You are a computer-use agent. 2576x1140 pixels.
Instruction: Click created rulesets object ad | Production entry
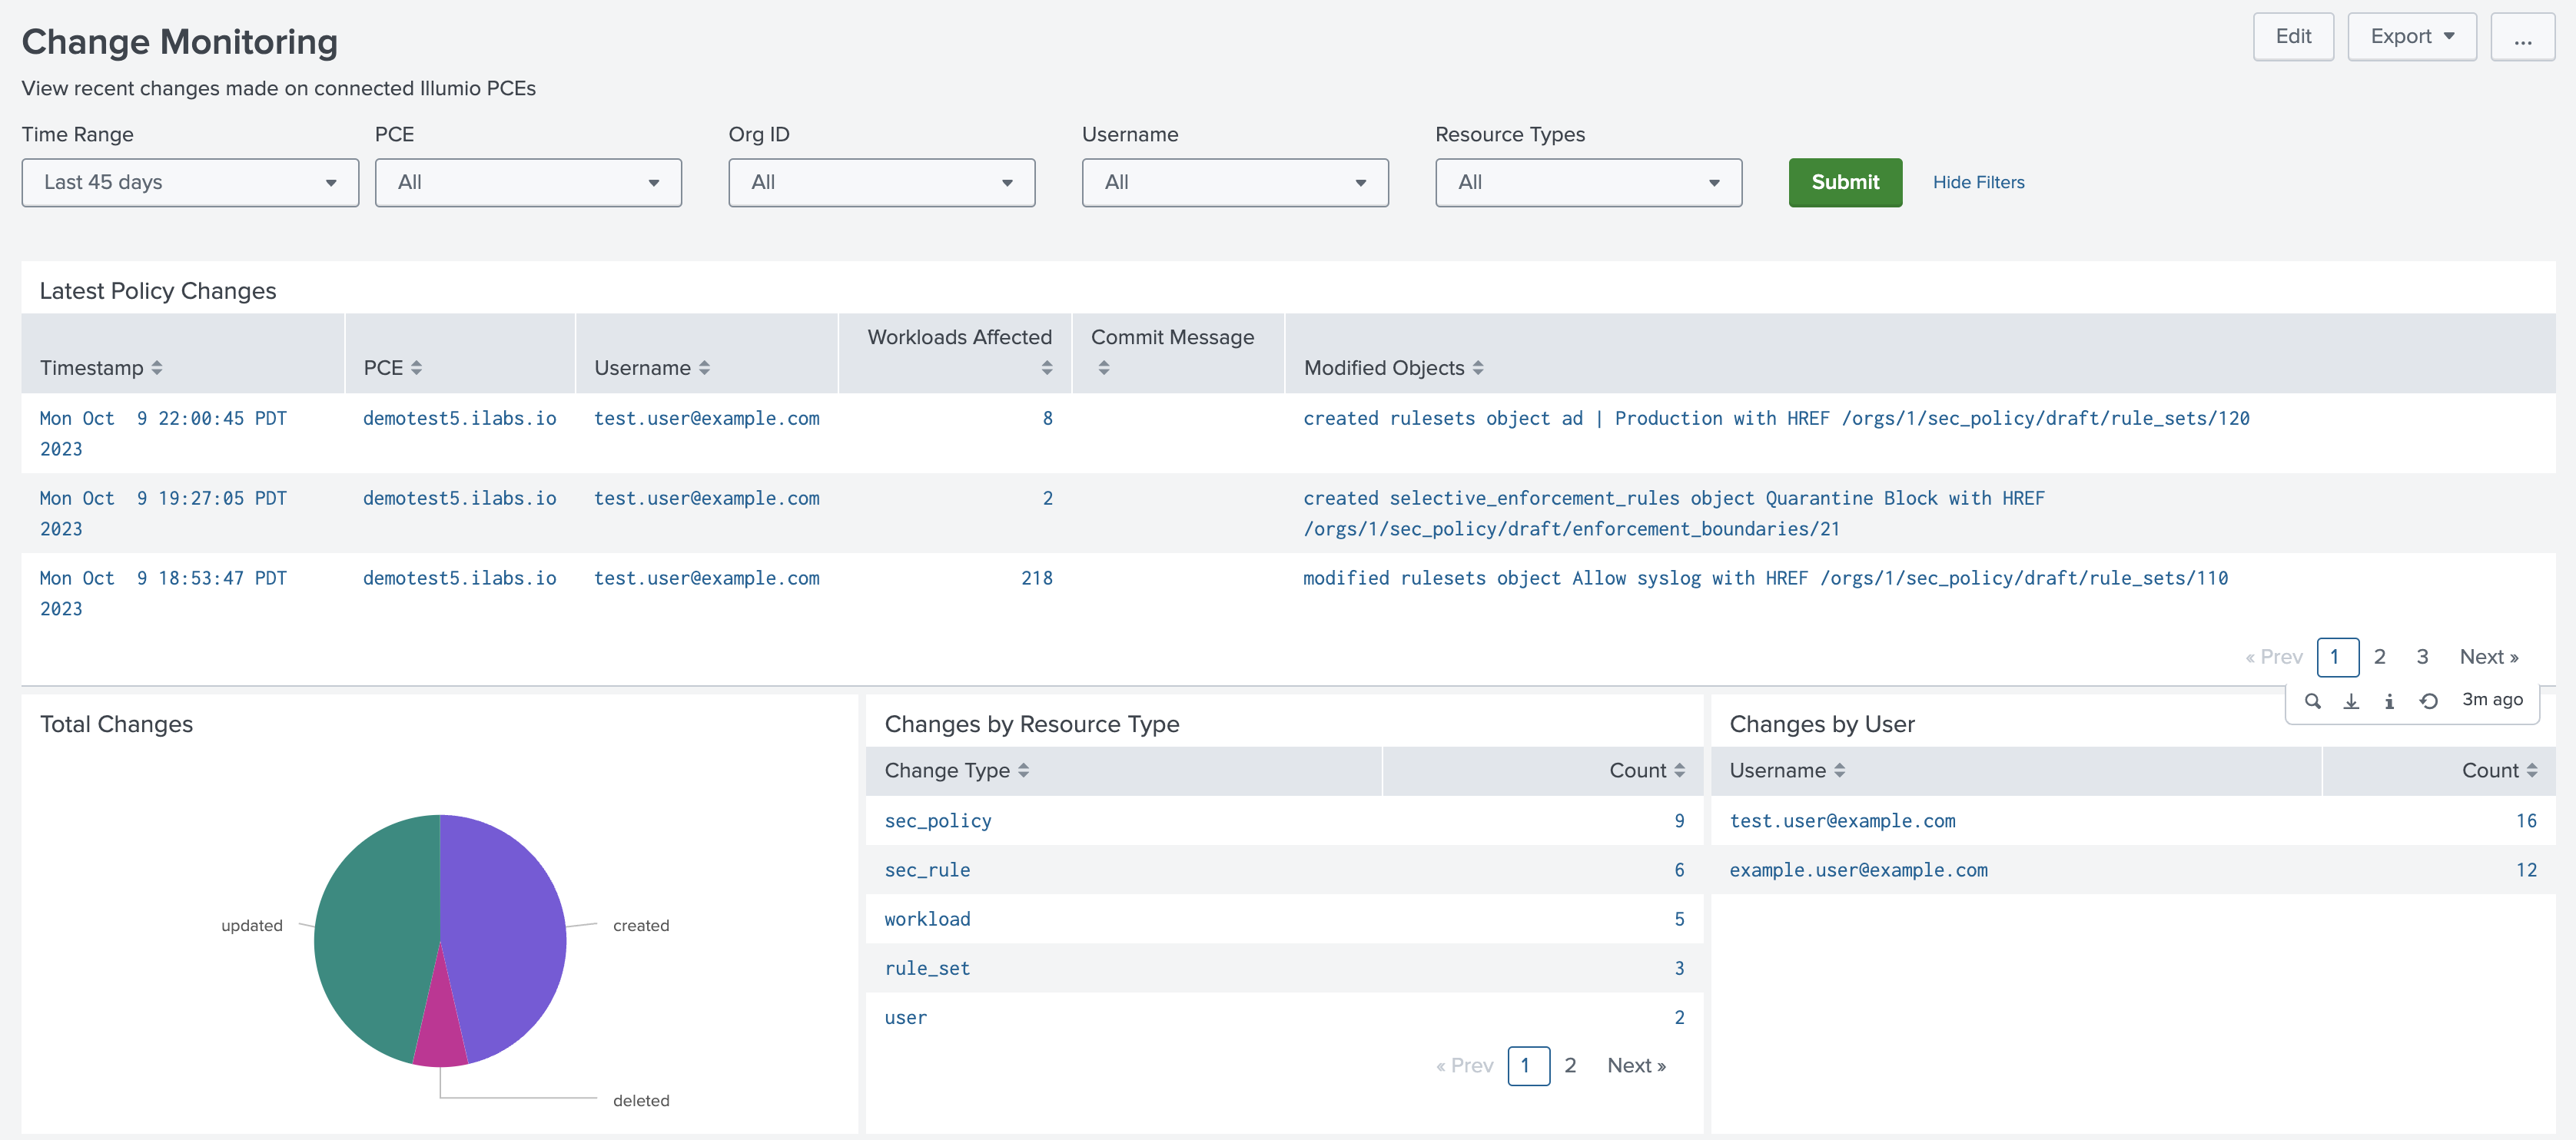point(1776,418)
